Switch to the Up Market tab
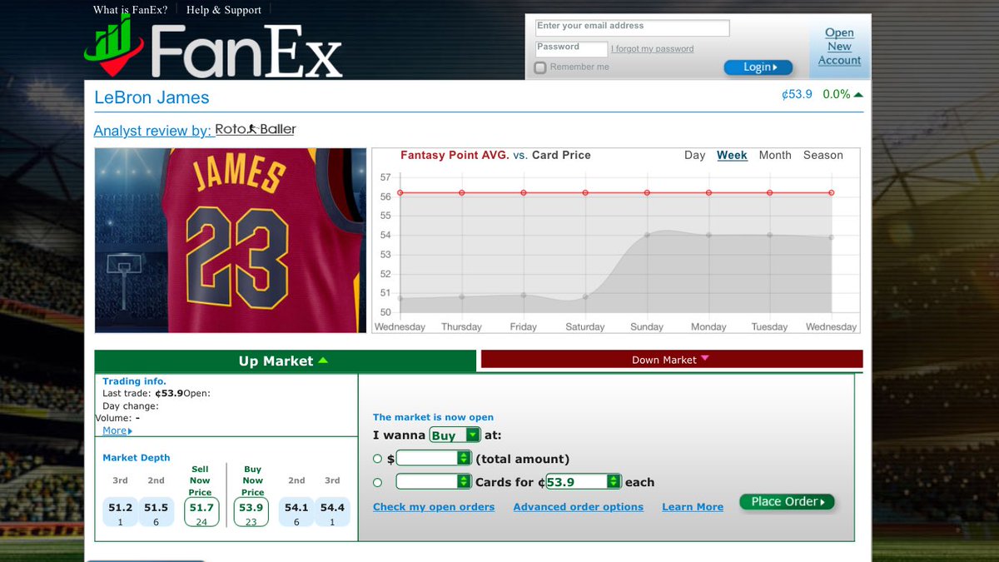Viewport: 999px width, 562px height. pyautogui.click(x=284, y=361)
